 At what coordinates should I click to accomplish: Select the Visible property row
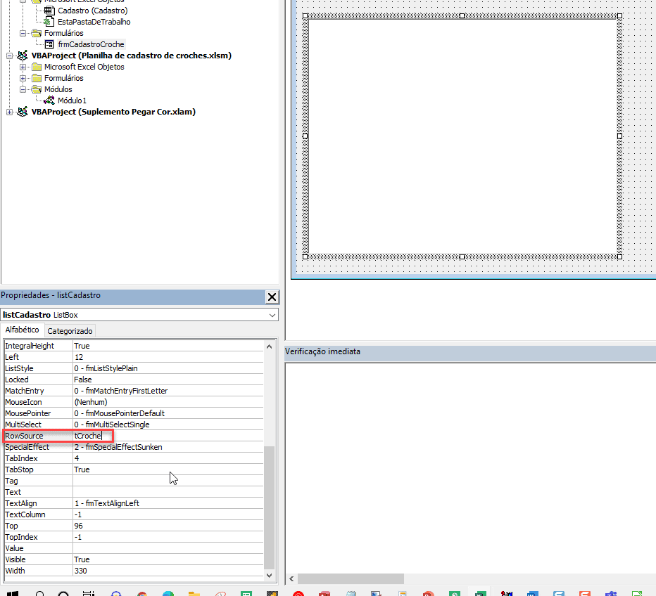pos(38,559)
